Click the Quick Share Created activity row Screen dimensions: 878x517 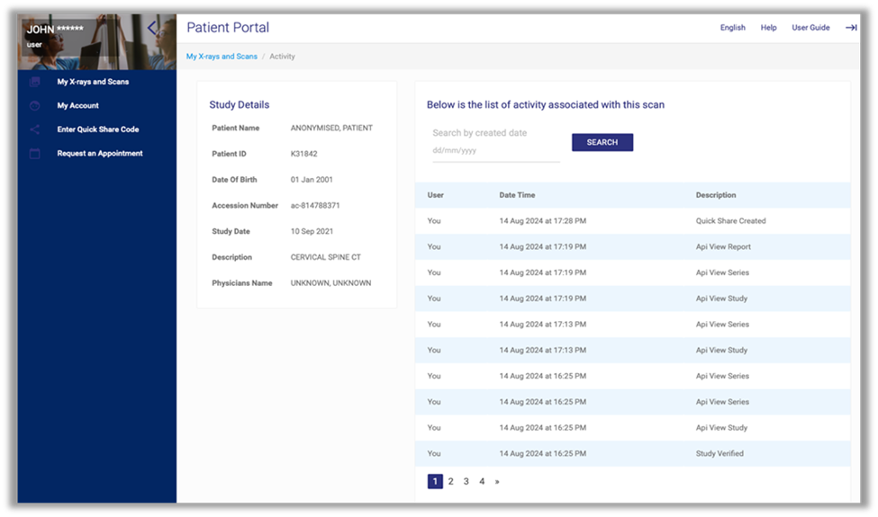pyautogui.click(x=632, y=221)
